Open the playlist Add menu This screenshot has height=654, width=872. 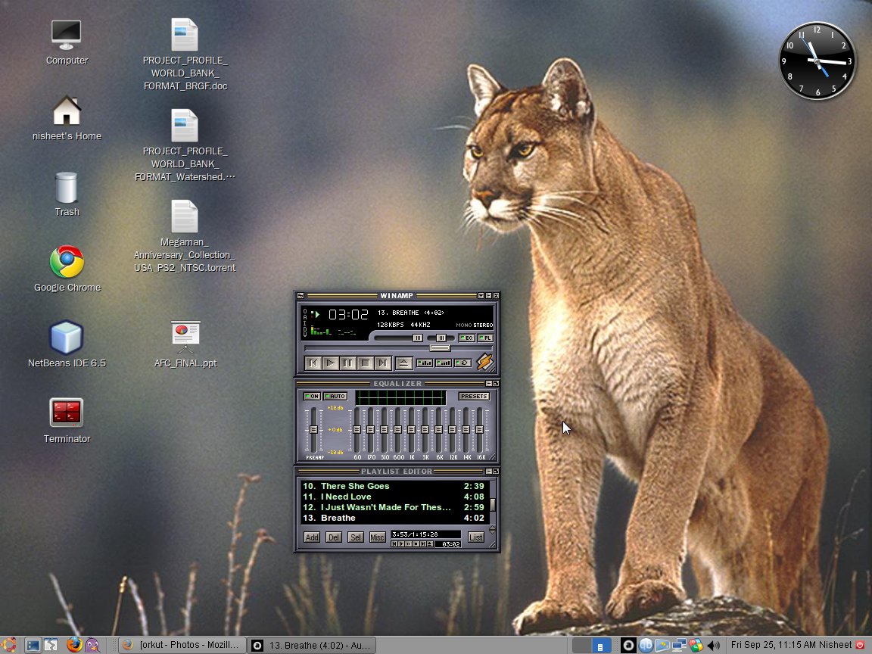tap(311, 537)
